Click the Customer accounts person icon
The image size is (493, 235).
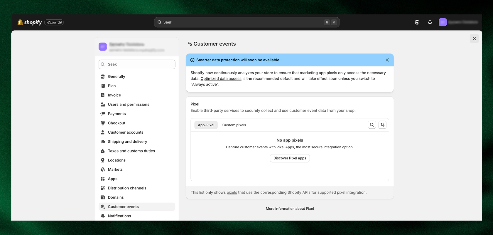(x=103, y=132)
